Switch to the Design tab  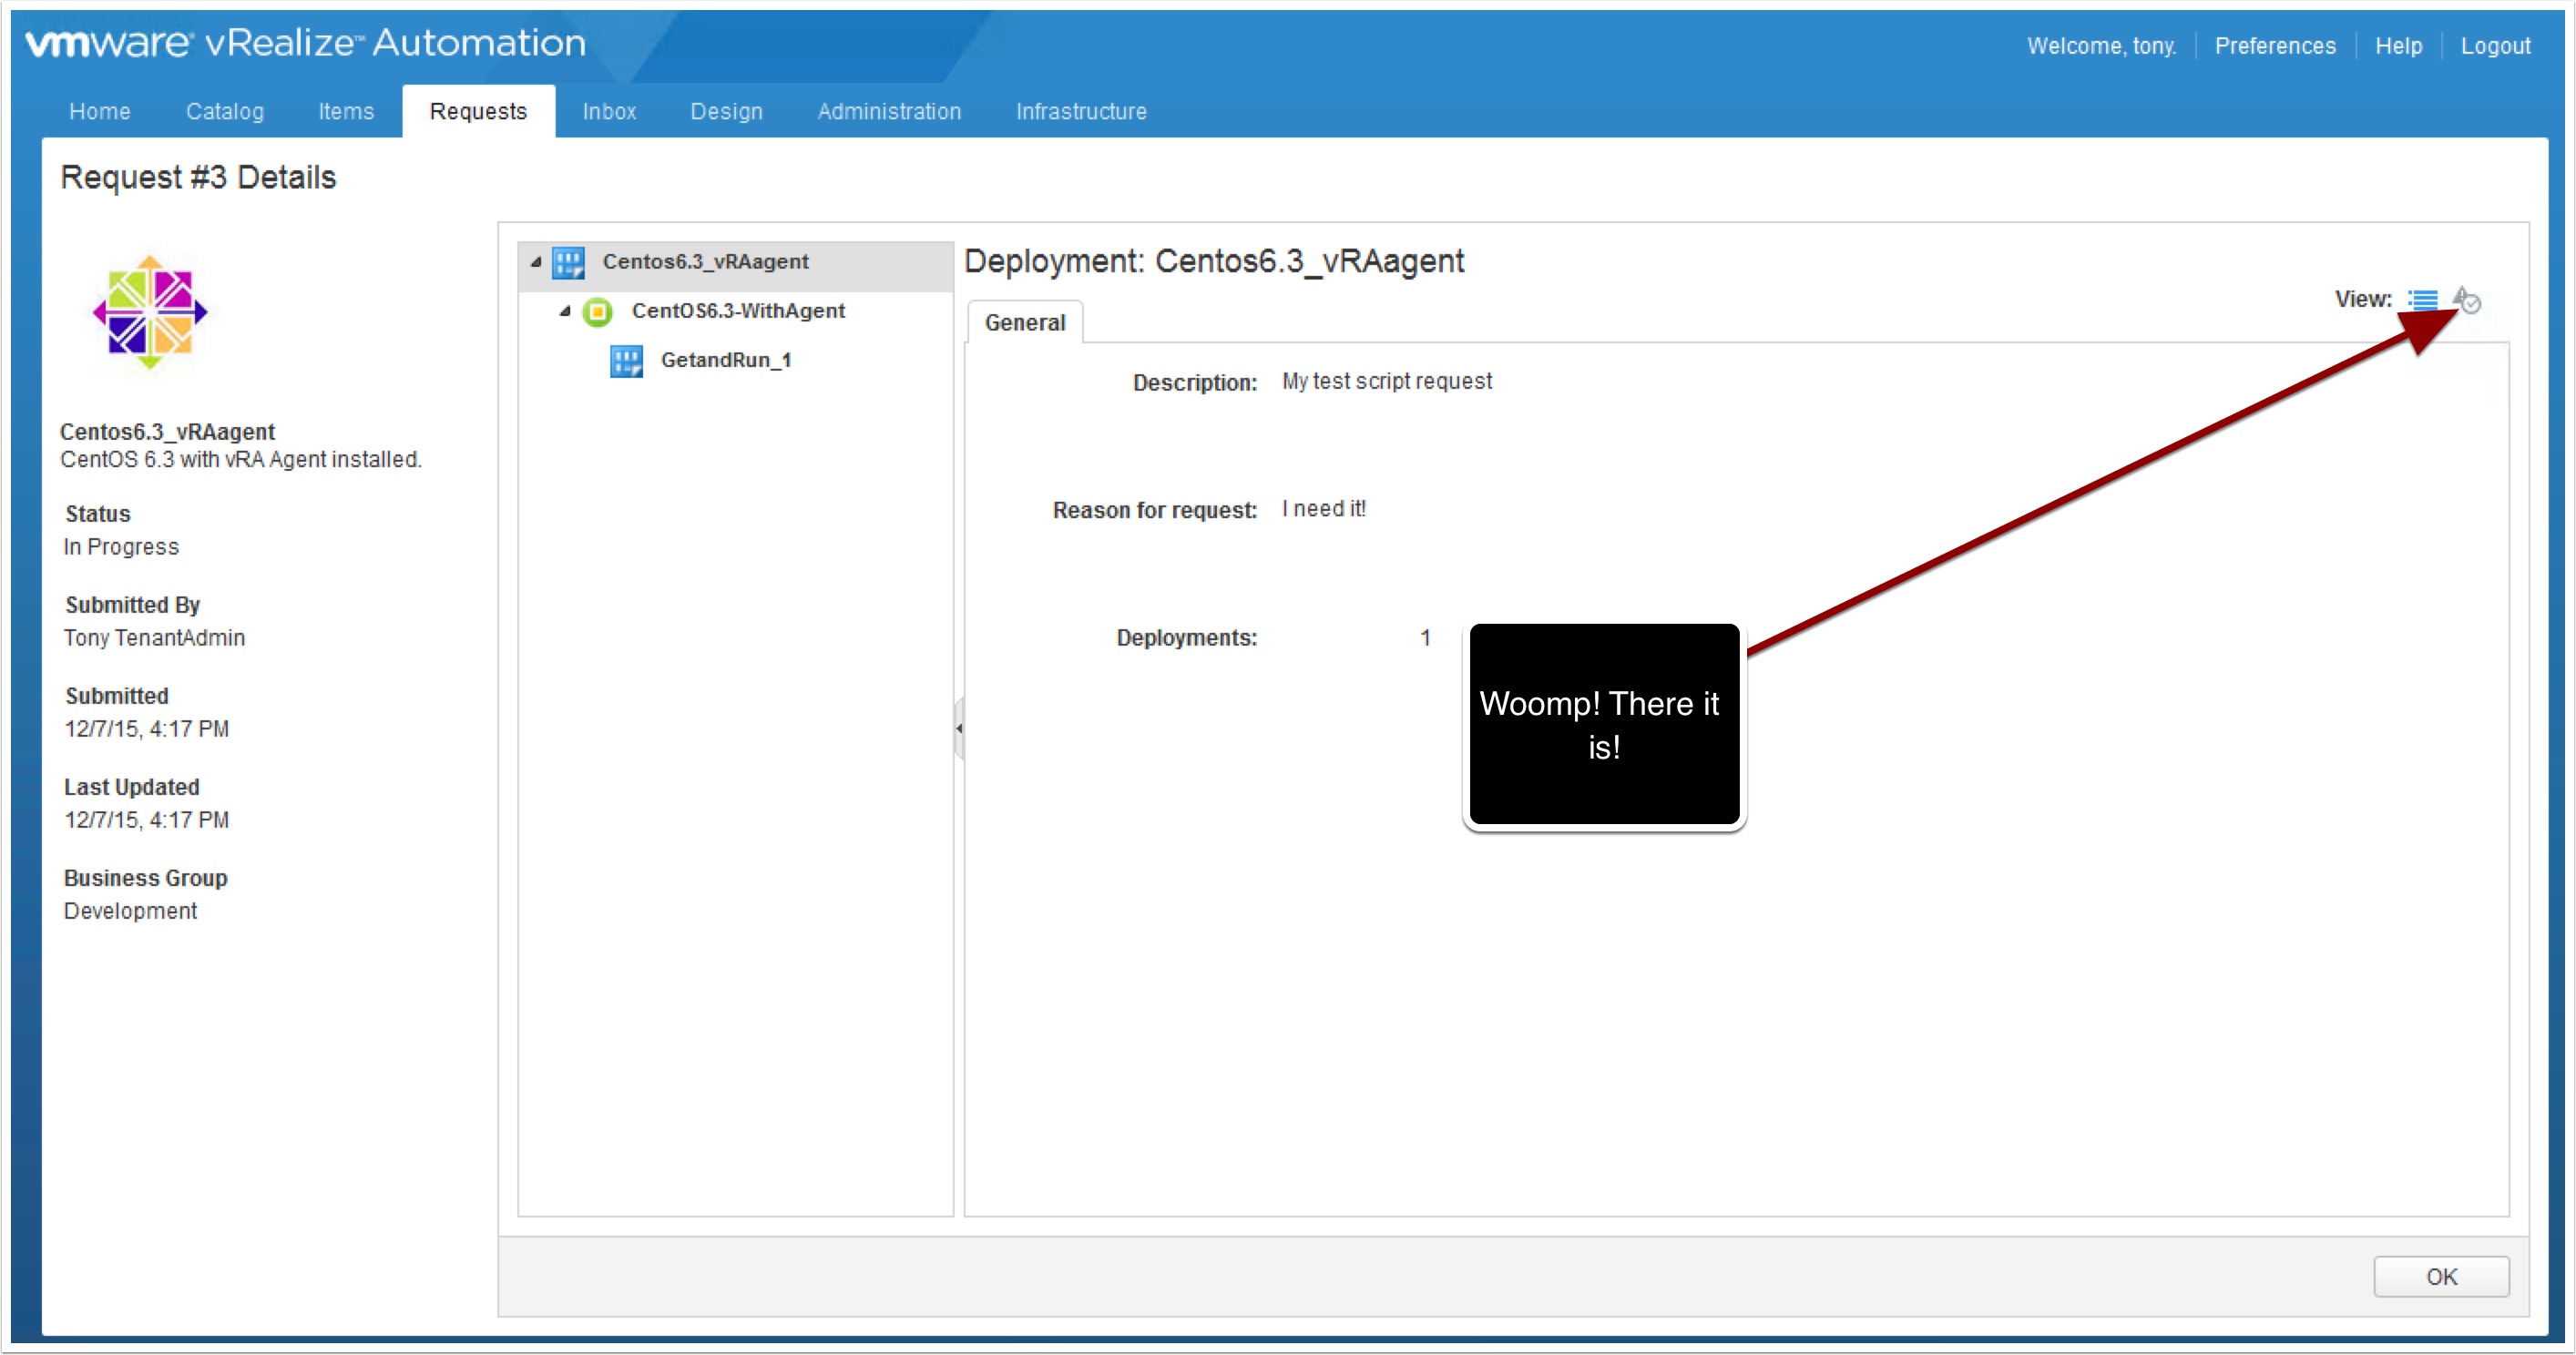coord(726,111)
